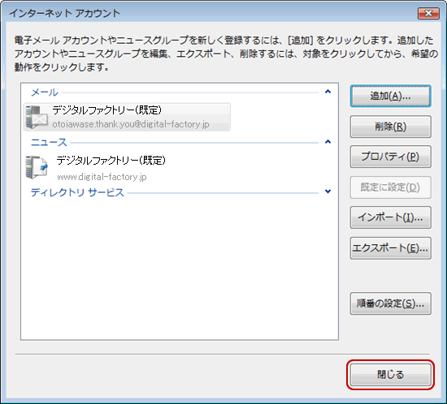Close the インターネット アカウント dialog window

[x=428, y=13]
